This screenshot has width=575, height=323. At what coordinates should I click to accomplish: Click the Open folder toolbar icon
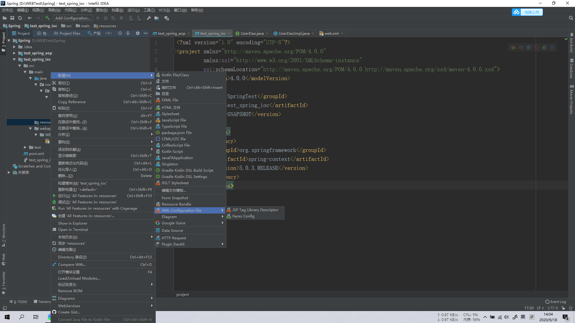click(x=4, y=18)
